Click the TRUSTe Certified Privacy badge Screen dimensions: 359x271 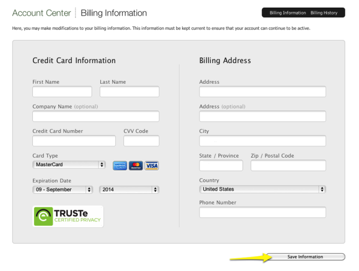coord(68,216)
